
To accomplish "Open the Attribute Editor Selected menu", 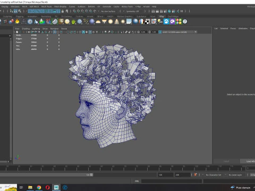I will pos(224,29).
